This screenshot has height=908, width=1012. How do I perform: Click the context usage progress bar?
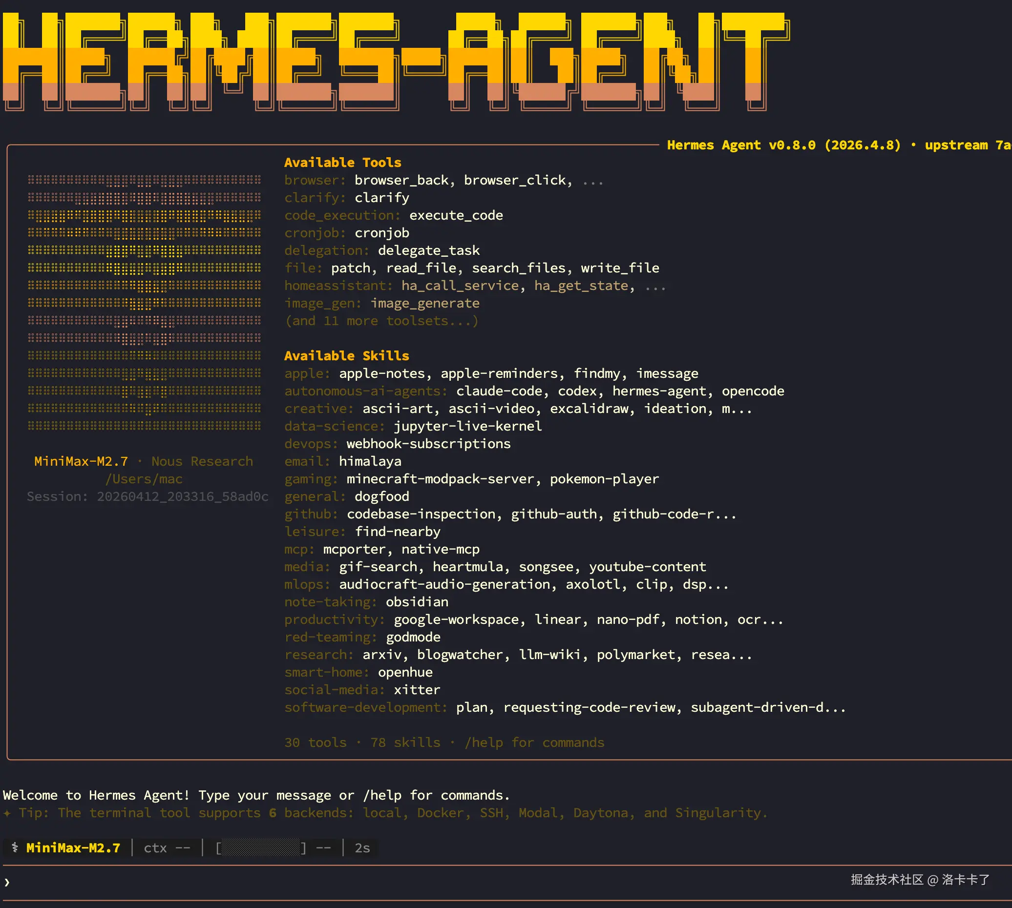point(261,847)
